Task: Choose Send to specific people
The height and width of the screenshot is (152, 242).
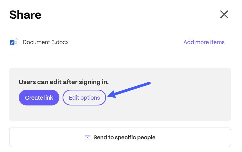Action: click(x=120, y=137)
